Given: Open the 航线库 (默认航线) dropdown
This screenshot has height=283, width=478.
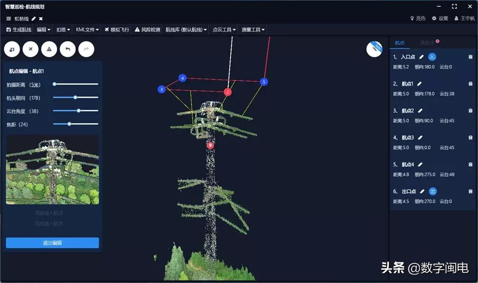Looking at the screenshot, I should [x=186, y=30].
